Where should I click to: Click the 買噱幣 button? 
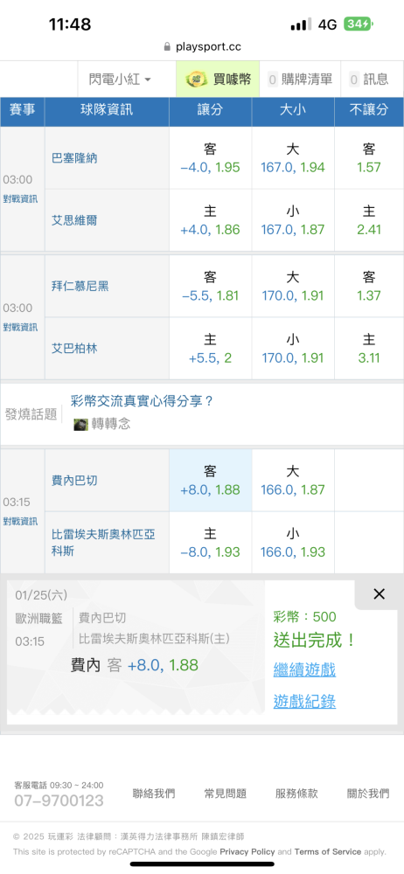[x=218, y=80]
